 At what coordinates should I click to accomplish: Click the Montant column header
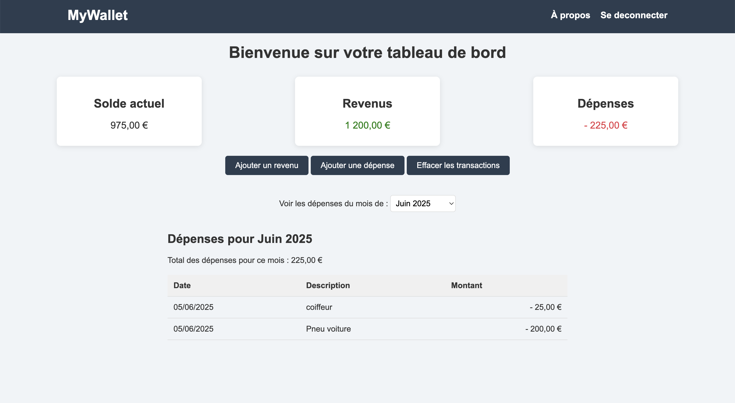(x=466, y=285)
